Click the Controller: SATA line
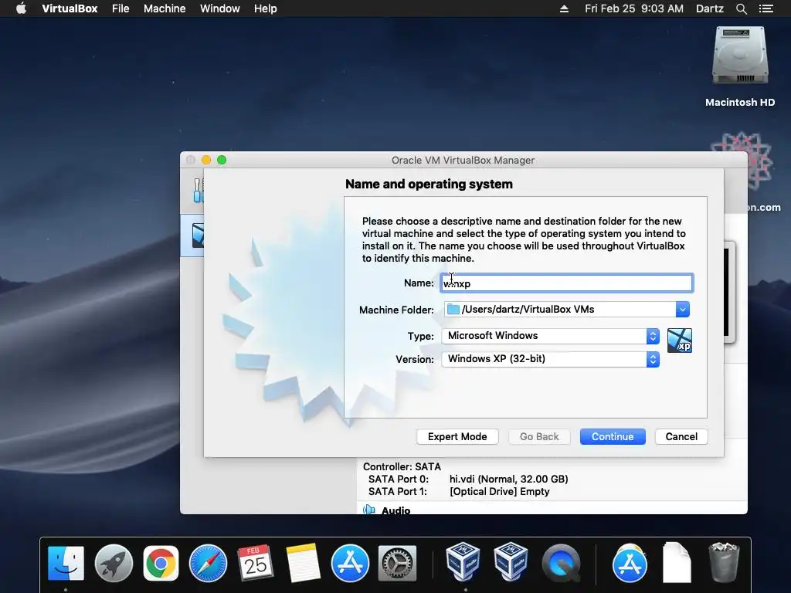 [402, 467]
